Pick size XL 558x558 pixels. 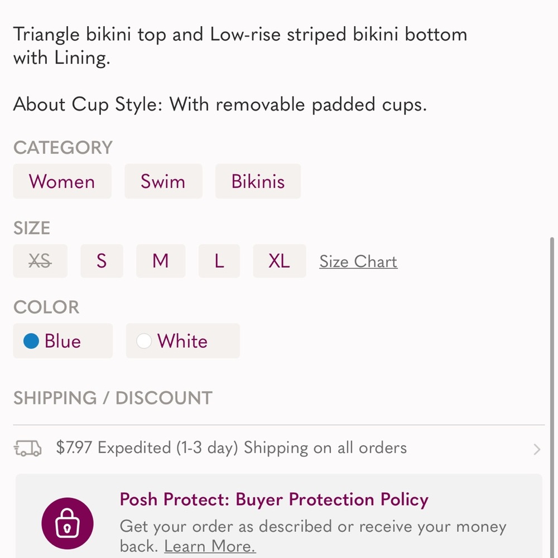[279, 261]
